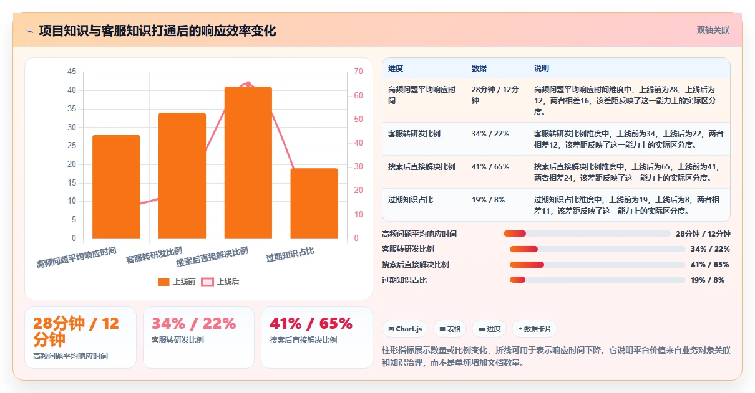Click the 表格 tag chip

450,329
